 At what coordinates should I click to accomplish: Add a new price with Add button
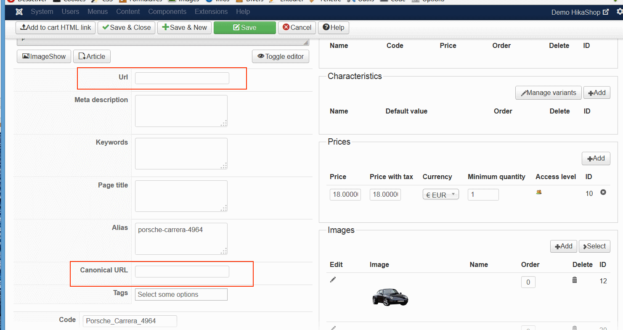pos(596,158)
